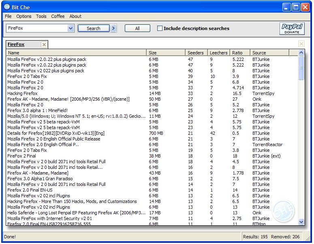
Task: Select Hacking Firefox 14 MB TorrentSpy row
Action: (x=152, y=93)
